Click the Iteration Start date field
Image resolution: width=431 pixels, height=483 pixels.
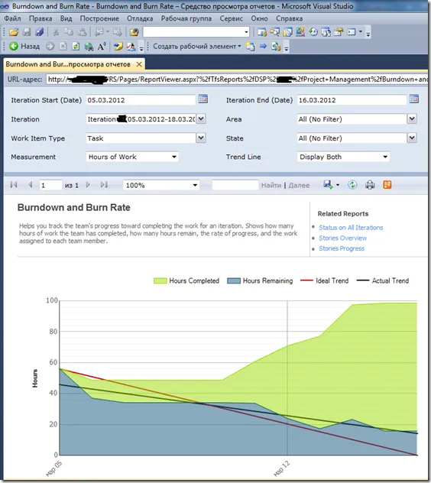pos(141,100)
